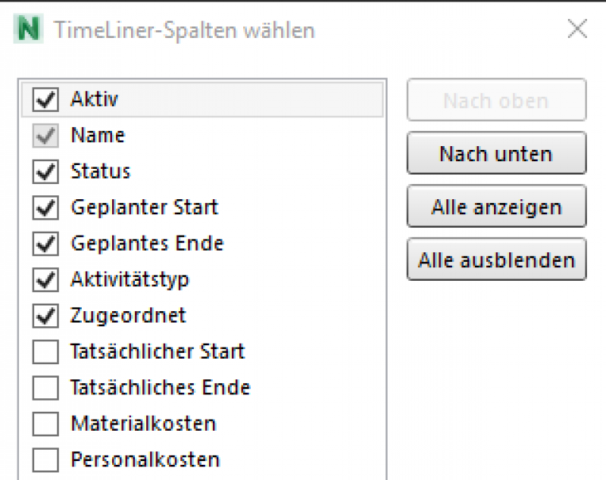The height and width of the screenshot is (480, 606).
Task: Disable the Geplanter Start checkbox
Action: pos(46,207)
